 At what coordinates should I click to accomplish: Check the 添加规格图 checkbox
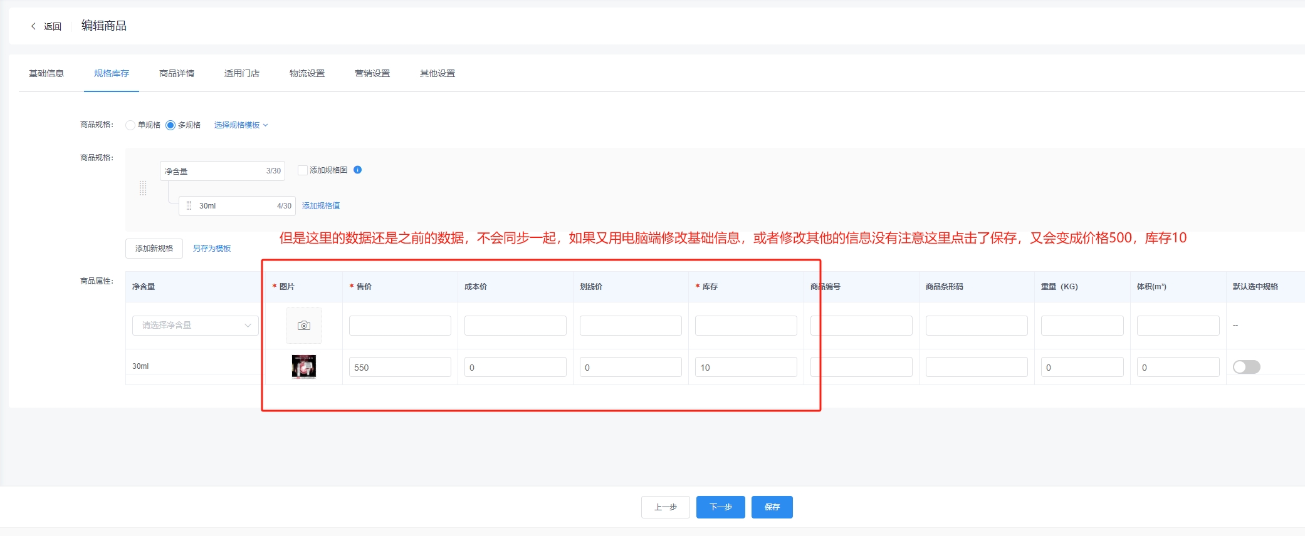pos(303,170)
